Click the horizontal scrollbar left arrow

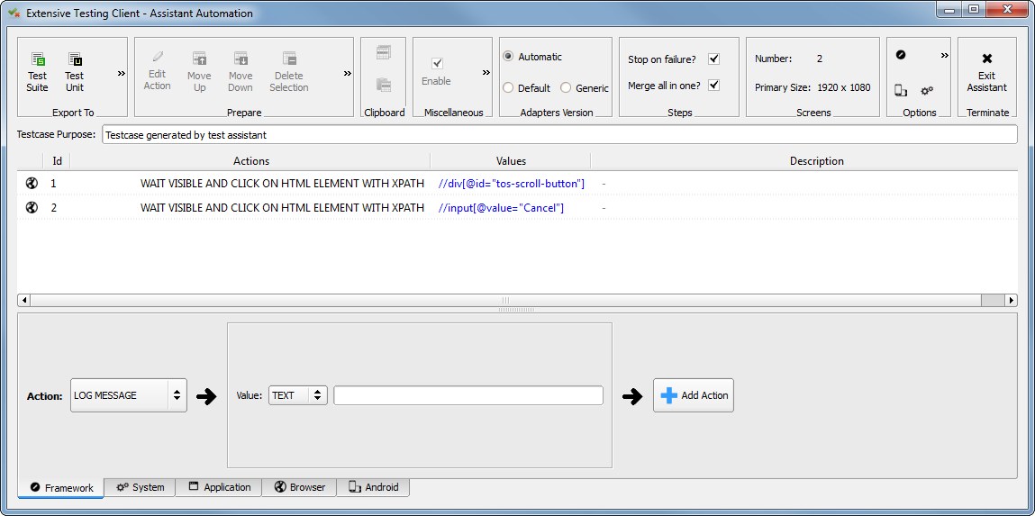[23, 300]
